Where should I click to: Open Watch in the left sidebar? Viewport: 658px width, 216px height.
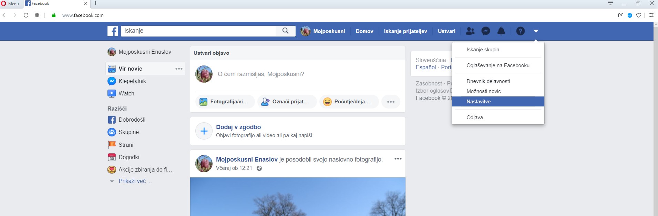coord(126,93)
